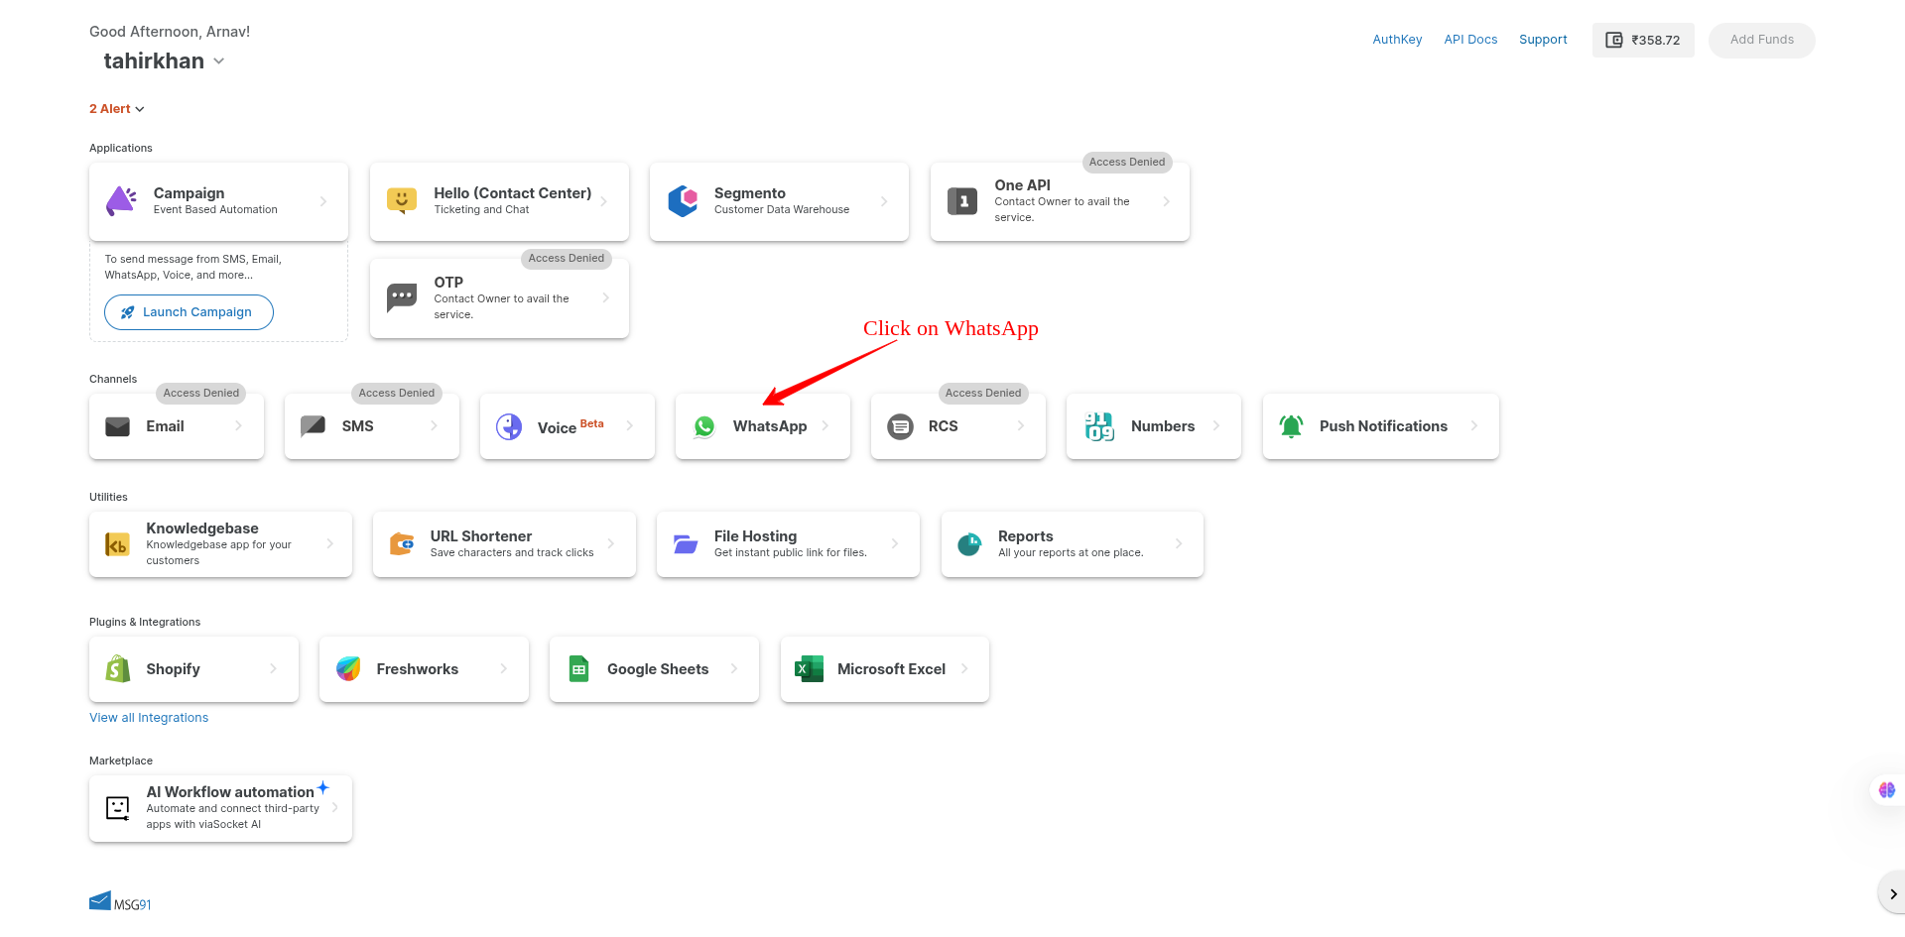Expand the tahirkhan workspace dropdown
This screenshot has width=1905, height=937.
point(219,61)
